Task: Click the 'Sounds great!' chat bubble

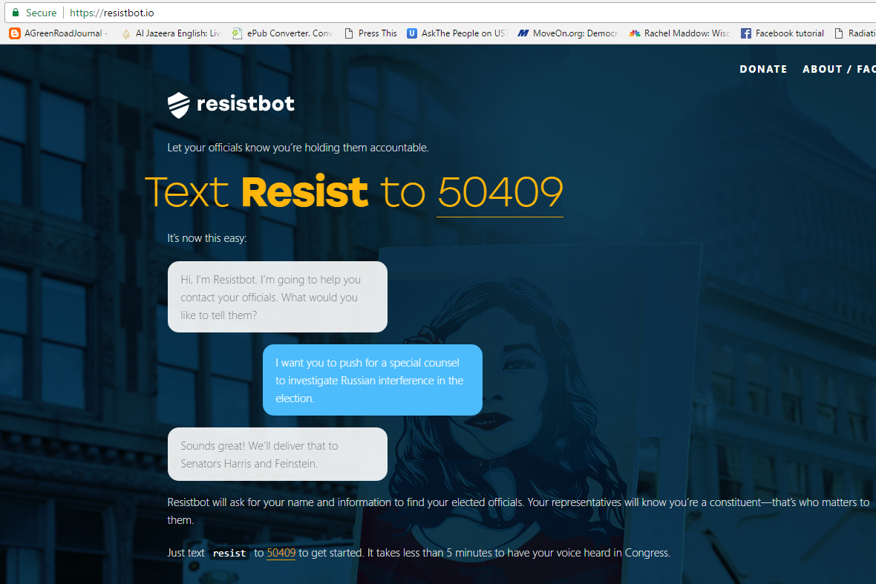Action: 277,454
